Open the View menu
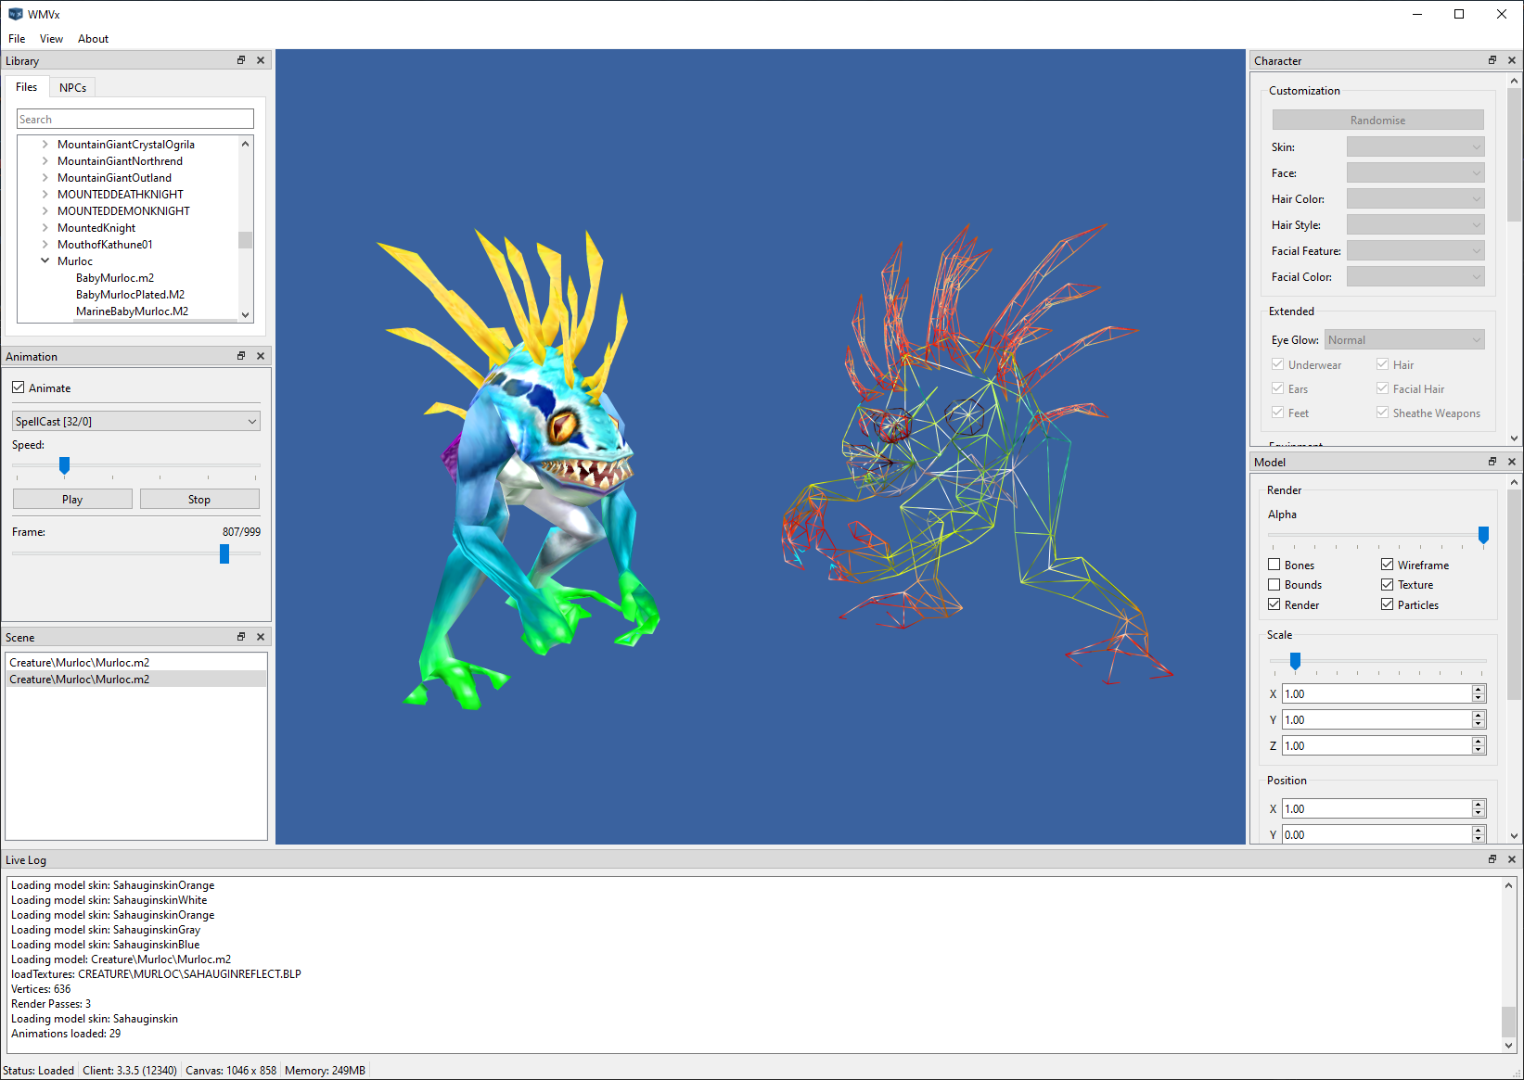This screenshot has width=1524, height=1080. [51, 38]
